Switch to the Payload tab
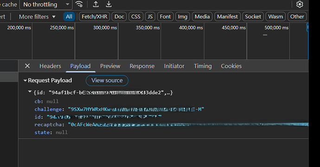The image size is (320, 167). [80, 66]
